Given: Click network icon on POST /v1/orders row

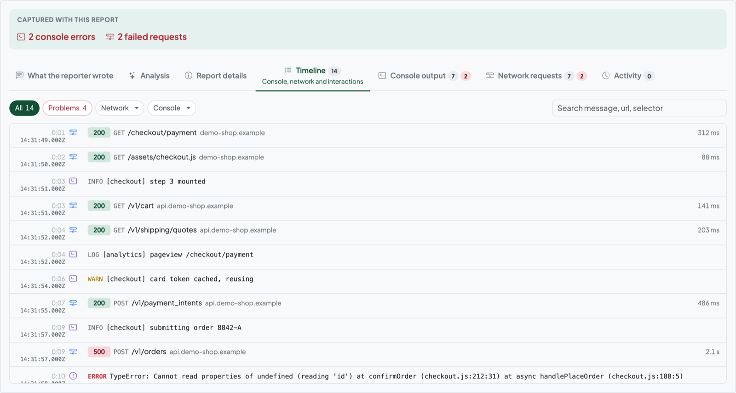Looking at the screenshot, I should [x=73, y=352].
